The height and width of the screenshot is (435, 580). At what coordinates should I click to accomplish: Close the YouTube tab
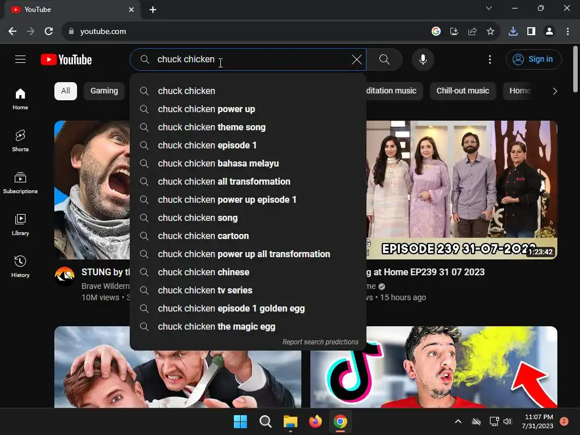pyautogui.click(x=131, y=10)
